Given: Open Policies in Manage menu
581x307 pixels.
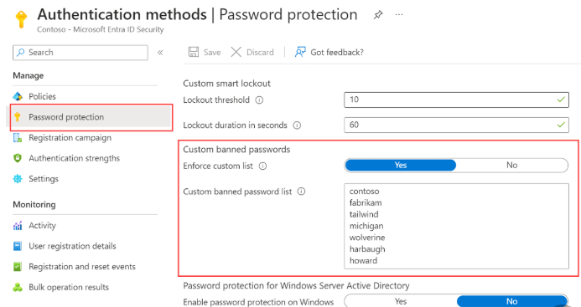Looking at the screenshot, I should (42, 96).
